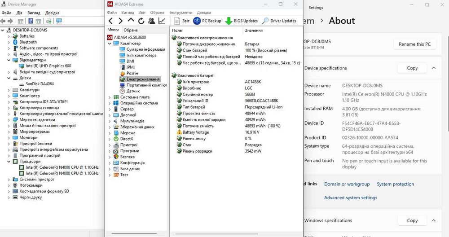The width and height of the screenshot is (449, 237).
Task: Go back using AIDA64 back arrow
Action: [111, 21]
